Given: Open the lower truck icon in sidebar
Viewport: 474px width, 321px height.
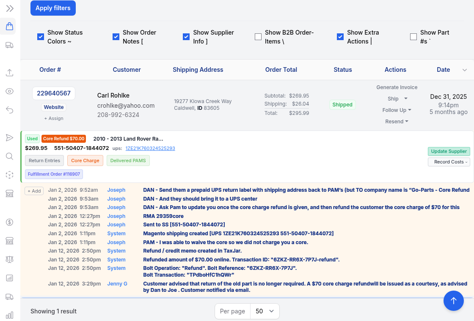Looking at the screenshot, I should (10, 297).
